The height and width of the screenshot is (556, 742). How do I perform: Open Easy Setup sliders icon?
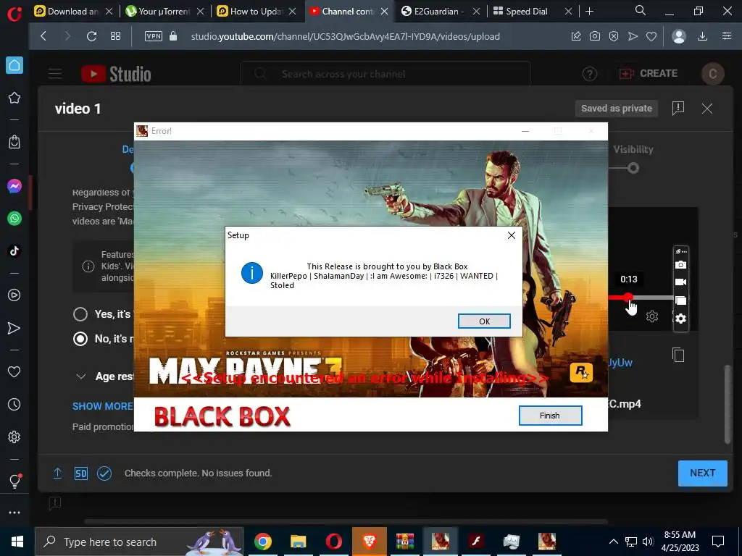click(x=727, y=36)
